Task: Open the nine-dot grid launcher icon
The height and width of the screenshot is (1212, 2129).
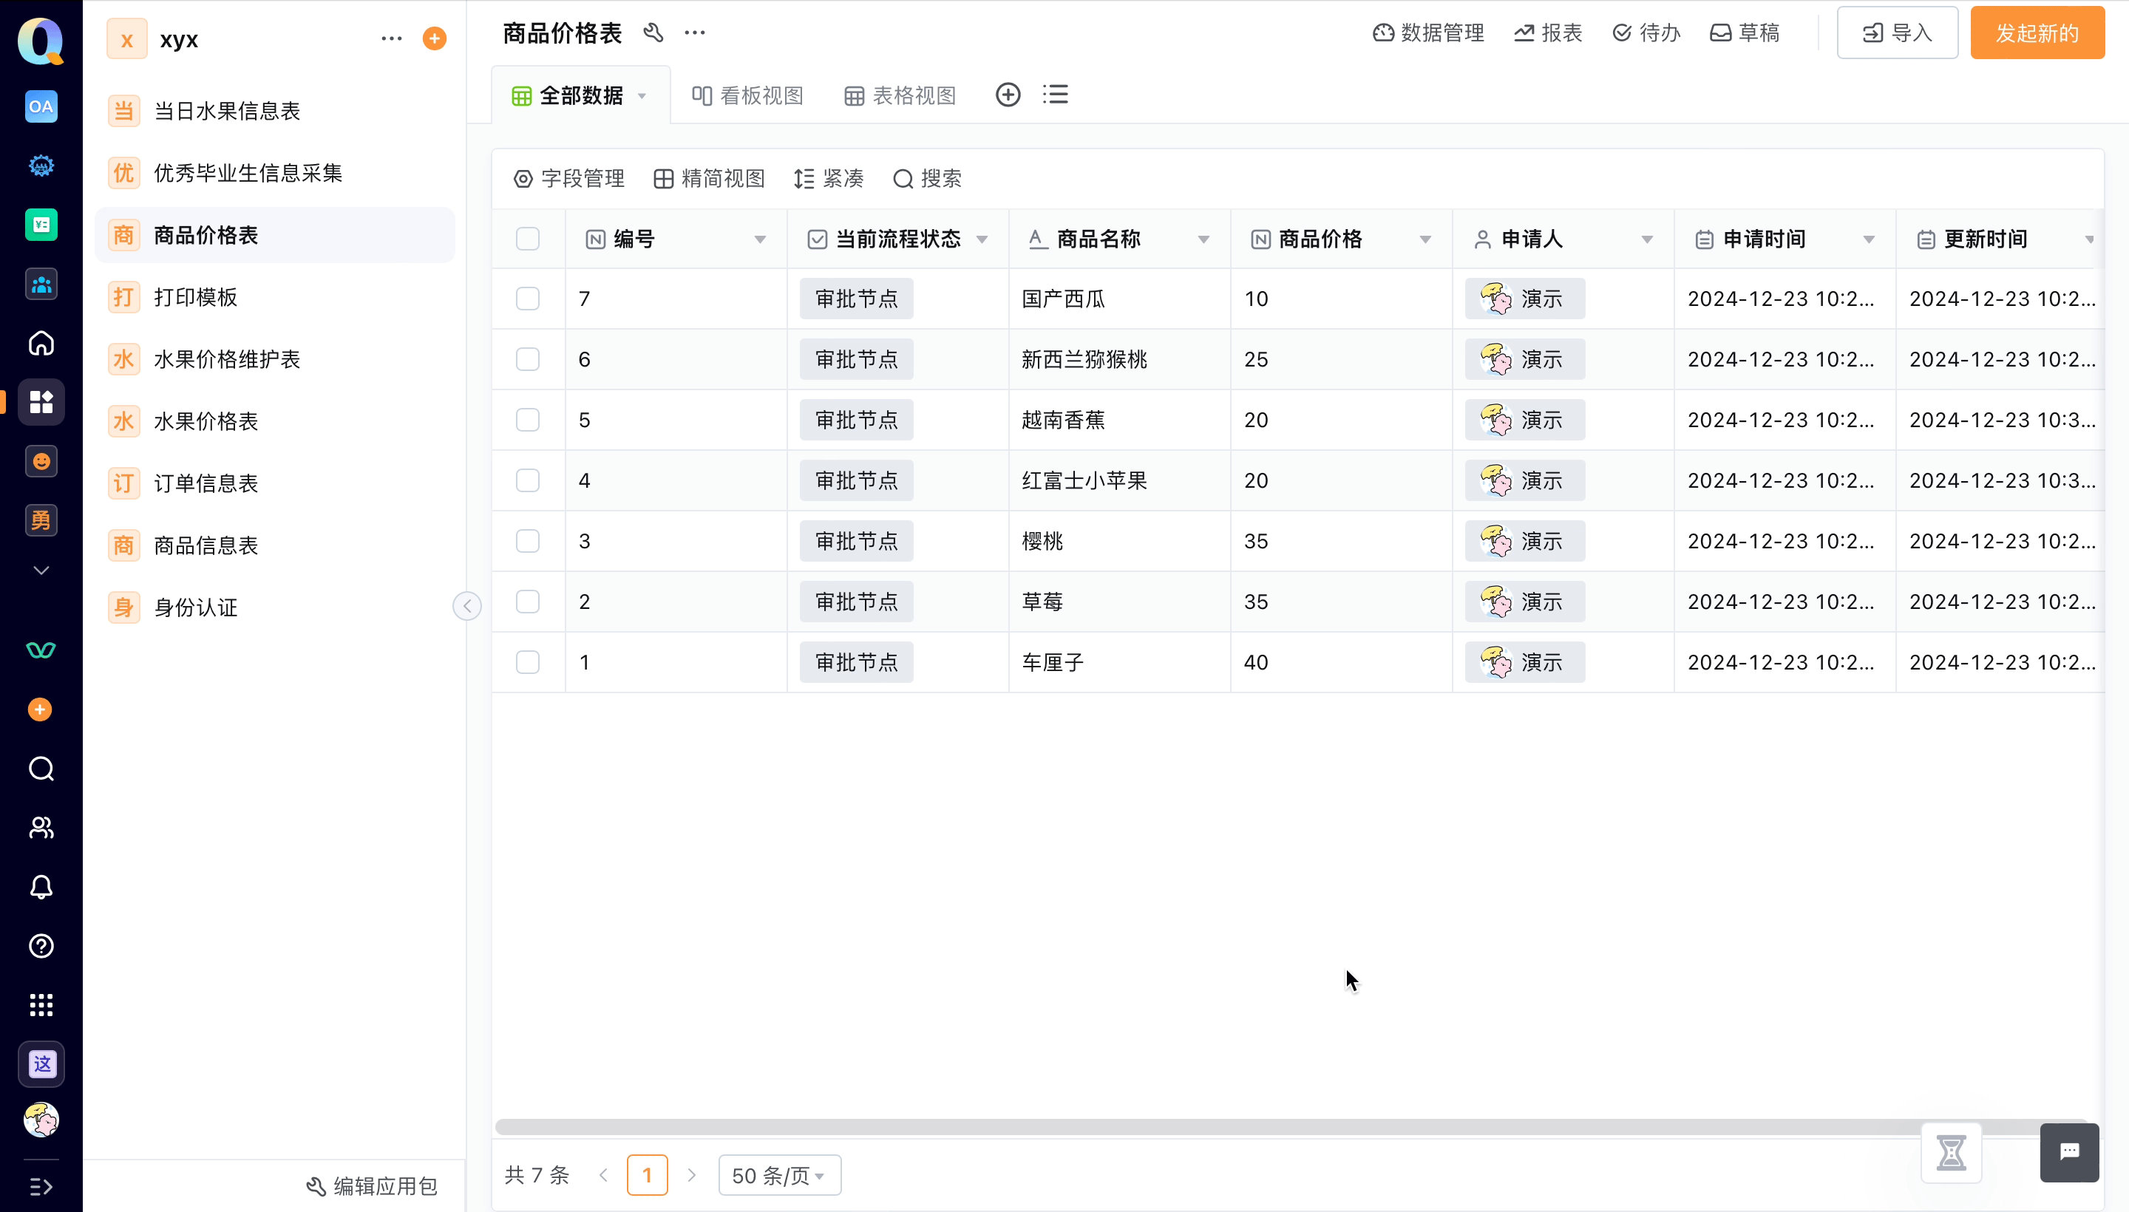Action: point(41,1005)
